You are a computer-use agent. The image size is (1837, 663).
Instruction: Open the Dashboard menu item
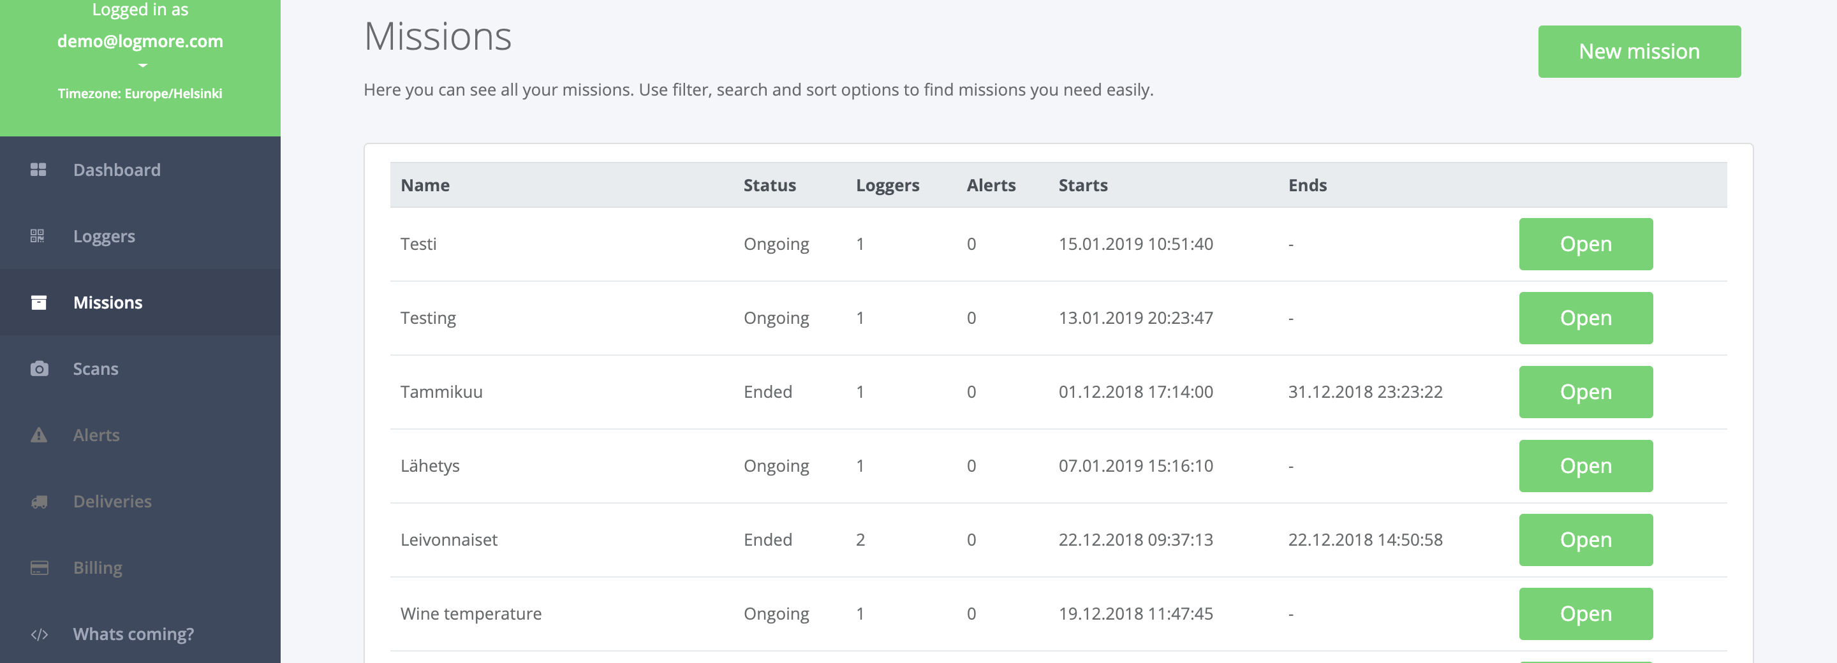(140, 170)
